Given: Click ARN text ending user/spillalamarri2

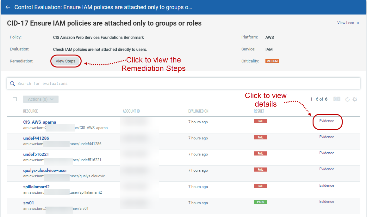Looking at the screenshot, I should pyautogui.click(x=63, y=192).
